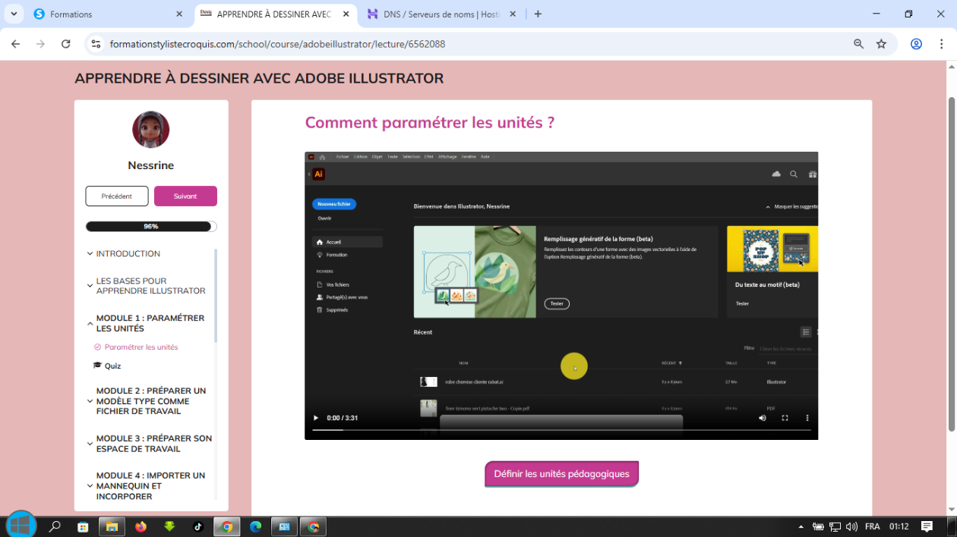Open Chrome zoom magnifier icon

point(858,44)
